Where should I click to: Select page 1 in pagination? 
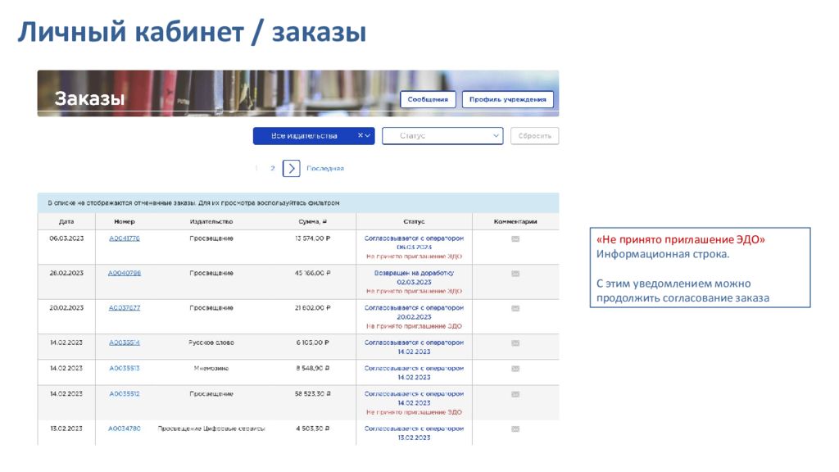[x=256, y=169]
